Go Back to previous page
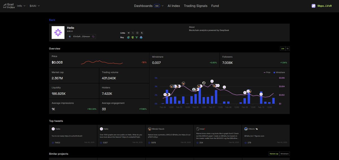Viewport: 339px width, 160px height. click(x=52, y=20)
